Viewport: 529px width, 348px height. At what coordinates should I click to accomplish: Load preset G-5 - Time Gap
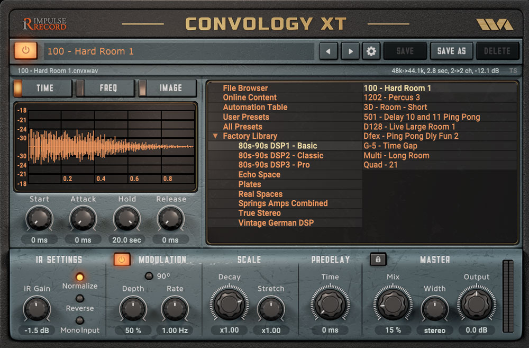439,146
